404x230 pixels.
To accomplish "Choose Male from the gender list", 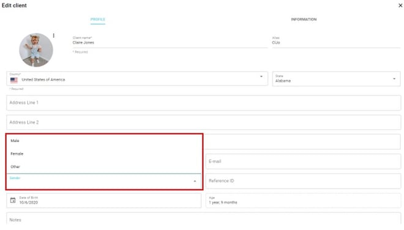I will pyautogui.click(x=103, y=141).
